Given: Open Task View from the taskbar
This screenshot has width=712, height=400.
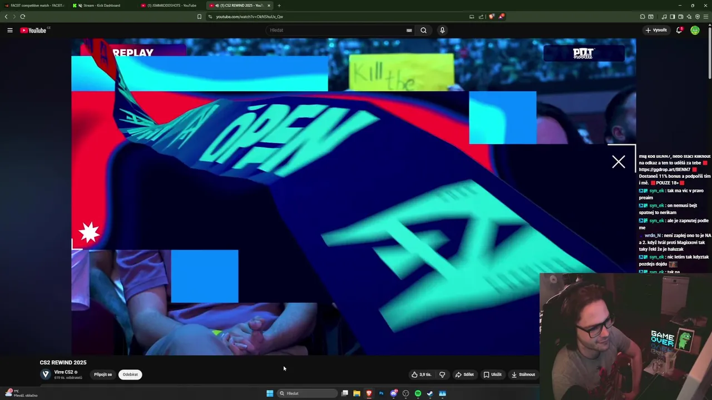Looking at the screenshot, I should 344,393.
